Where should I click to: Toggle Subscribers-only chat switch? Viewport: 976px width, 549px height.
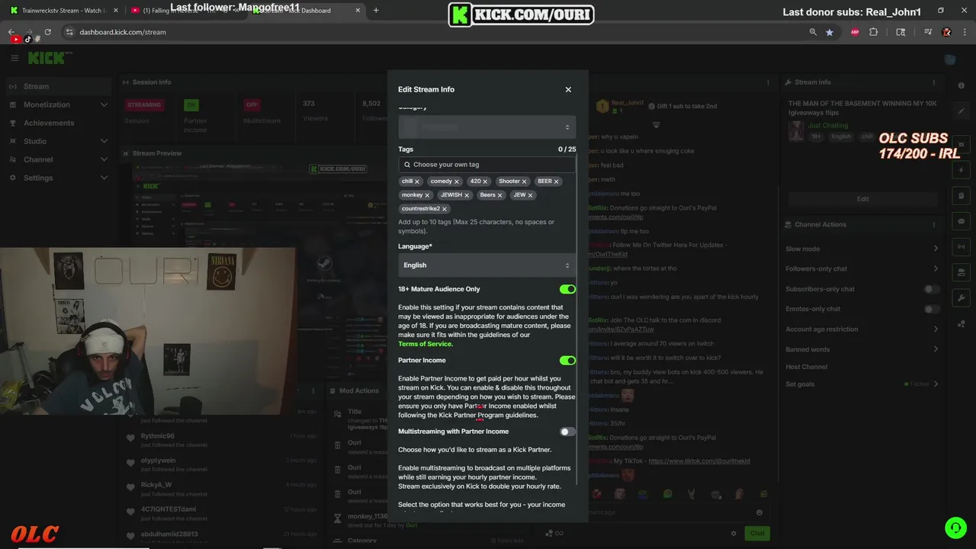tap(931, 289)
